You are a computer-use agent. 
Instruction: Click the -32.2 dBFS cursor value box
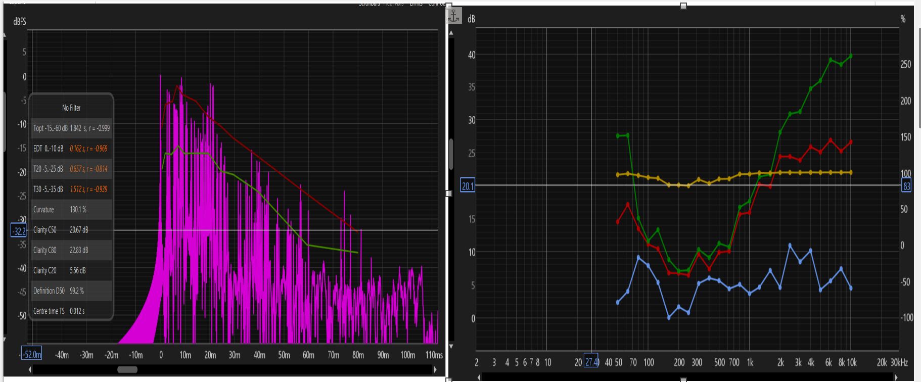(x=19, y=231)
